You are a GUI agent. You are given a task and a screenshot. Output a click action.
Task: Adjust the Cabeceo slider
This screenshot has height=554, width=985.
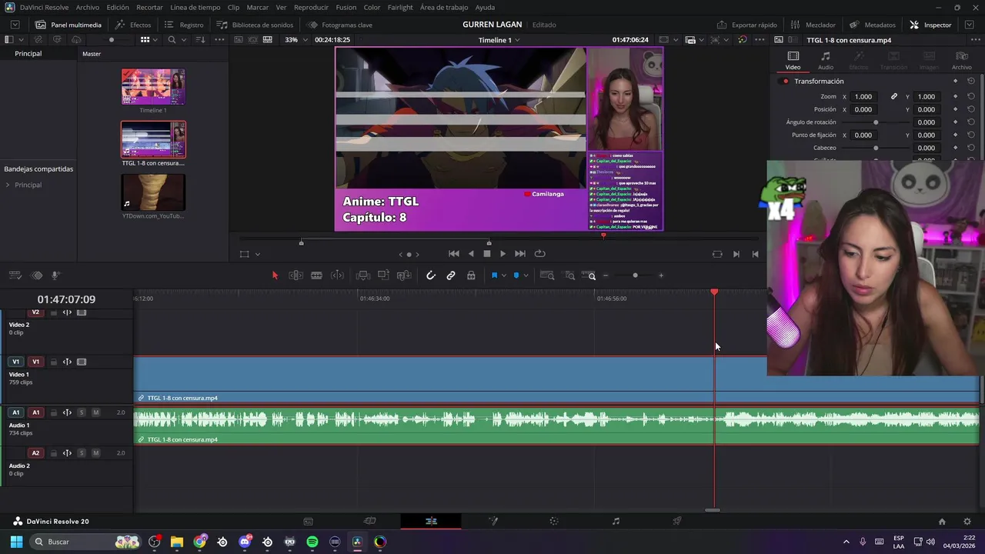coord(876,148)
